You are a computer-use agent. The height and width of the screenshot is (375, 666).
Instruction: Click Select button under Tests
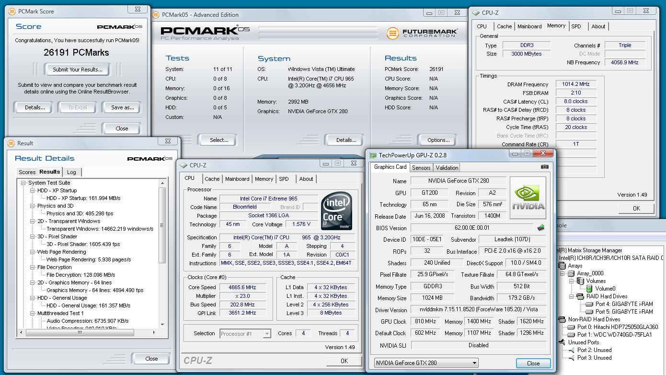(219, 140)
